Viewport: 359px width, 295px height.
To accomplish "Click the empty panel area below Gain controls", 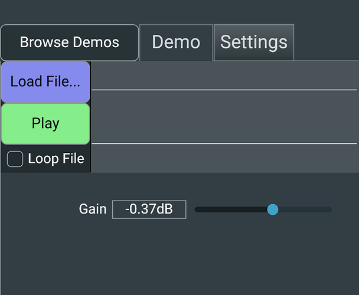I will point(179,257).
